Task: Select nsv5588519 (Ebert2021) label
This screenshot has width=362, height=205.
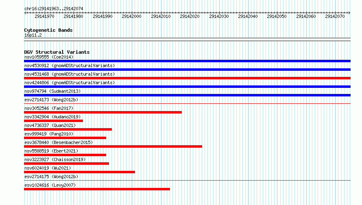Action: (x=51, y=151)
